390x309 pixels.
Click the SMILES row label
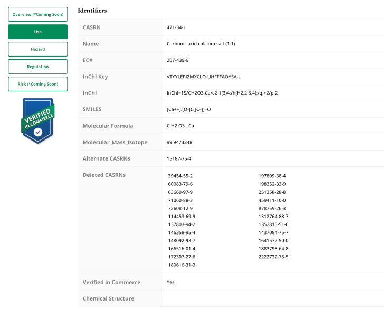pyautogui.click(x=92, y=109)
